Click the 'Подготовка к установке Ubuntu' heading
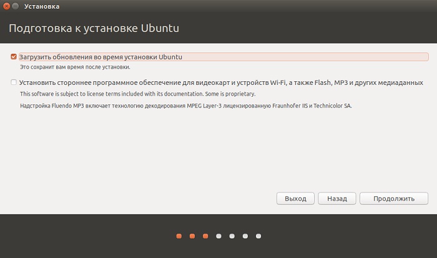The image size is (437, 258). point(94,28)
